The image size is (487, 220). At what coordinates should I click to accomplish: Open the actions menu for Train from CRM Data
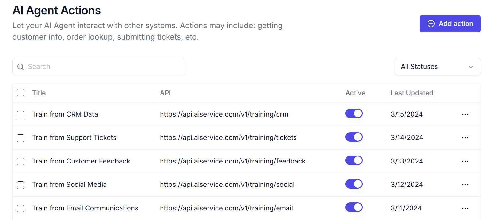pyautogui.click(x=465, y=114)
